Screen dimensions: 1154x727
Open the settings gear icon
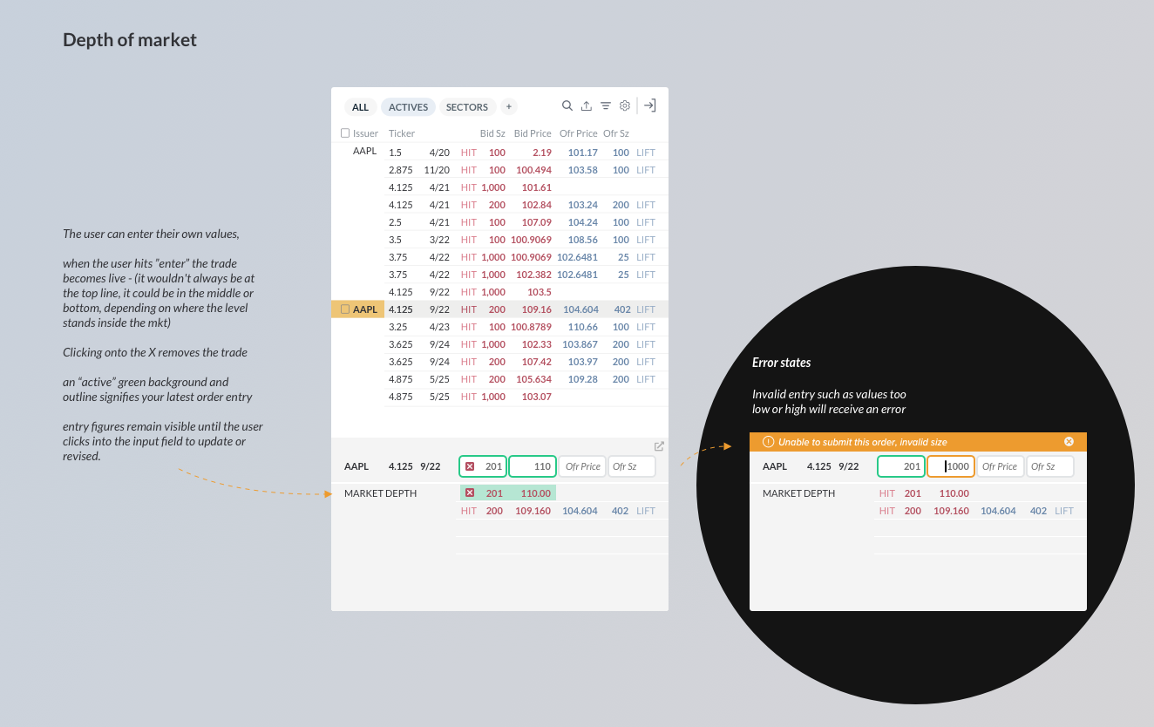pos(625,105)
